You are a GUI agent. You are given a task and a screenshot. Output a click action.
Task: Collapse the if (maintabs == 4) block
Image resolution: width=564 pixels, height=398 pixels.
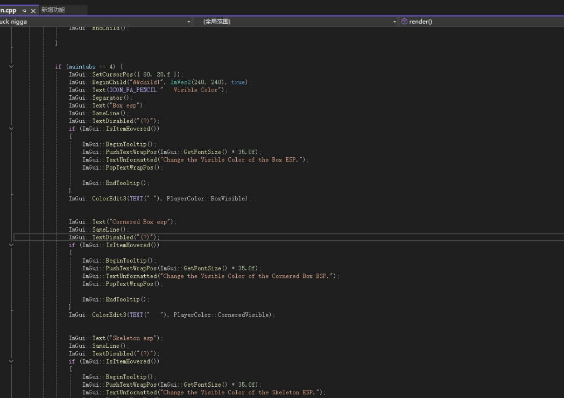pos(11,67)
